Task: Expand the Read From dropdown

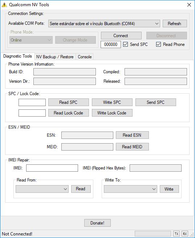Action: (42, 189)
